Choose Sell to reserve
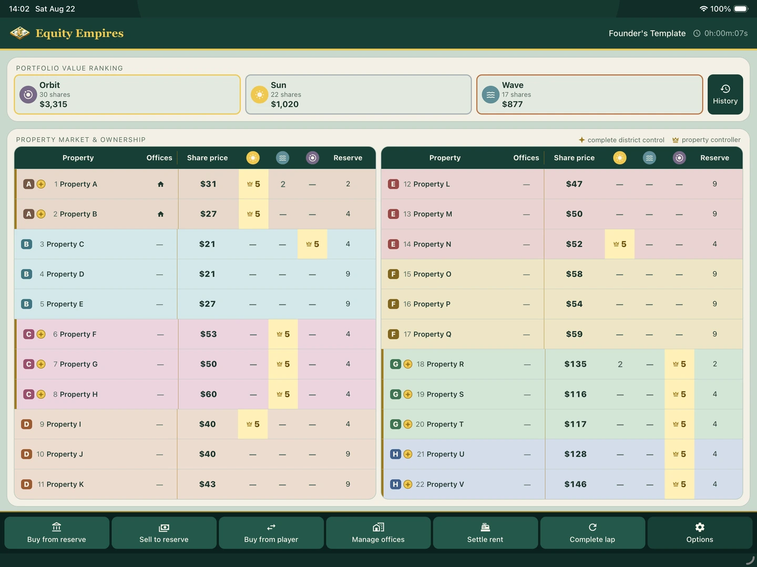 click(164, 533)
